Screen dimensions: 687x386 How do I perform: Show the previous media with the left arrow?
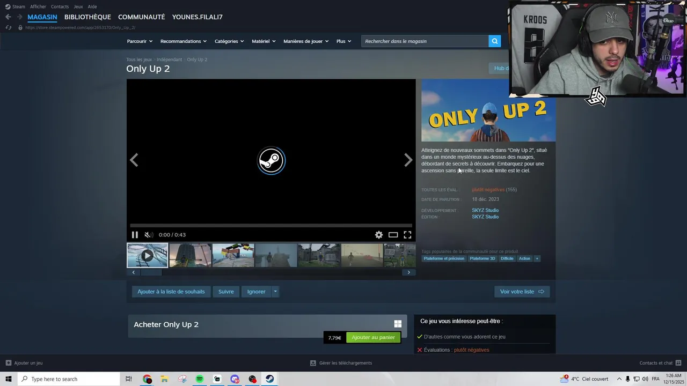click(134, 160)
